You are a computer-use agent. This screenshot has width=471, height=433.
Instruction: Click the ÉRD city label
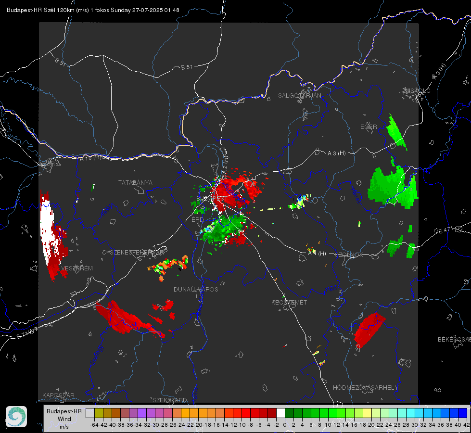tap(197, 220)
